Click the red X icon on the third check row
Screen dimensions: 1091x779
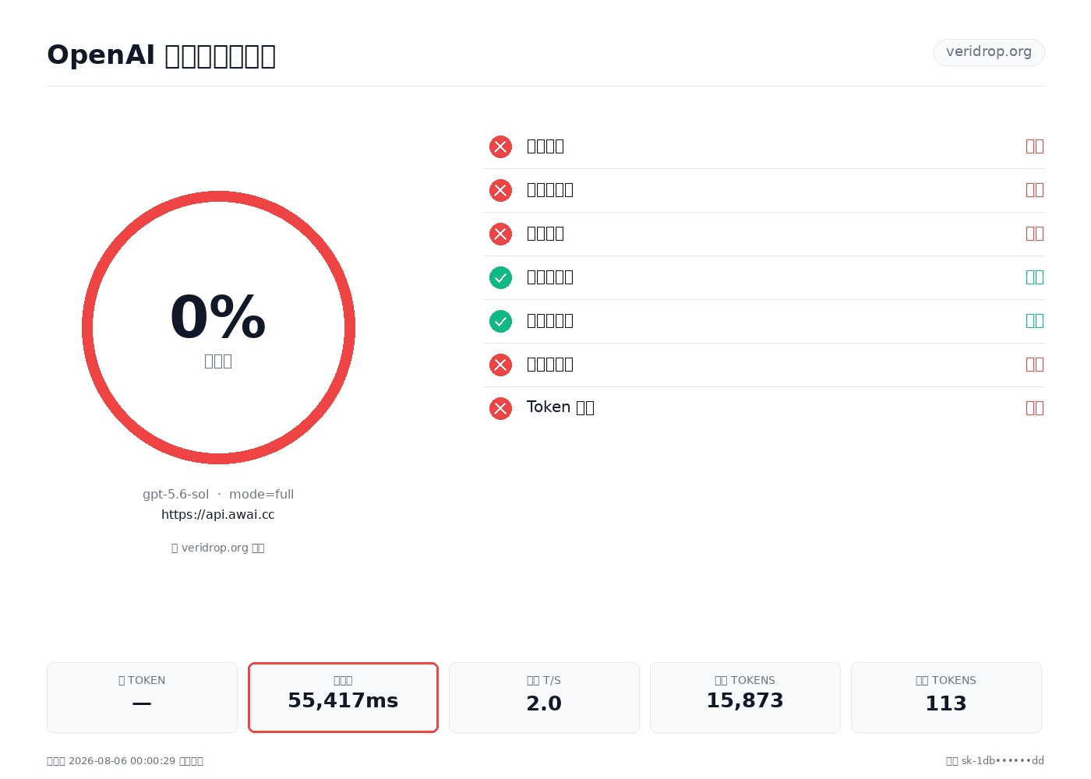(x=500, y=234)
